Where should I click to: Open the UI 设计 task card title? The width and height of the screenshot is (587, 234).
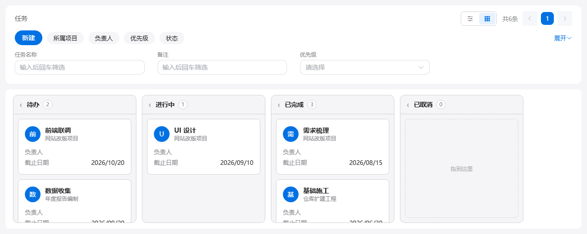pyautogui.click(x=185, y=130)
